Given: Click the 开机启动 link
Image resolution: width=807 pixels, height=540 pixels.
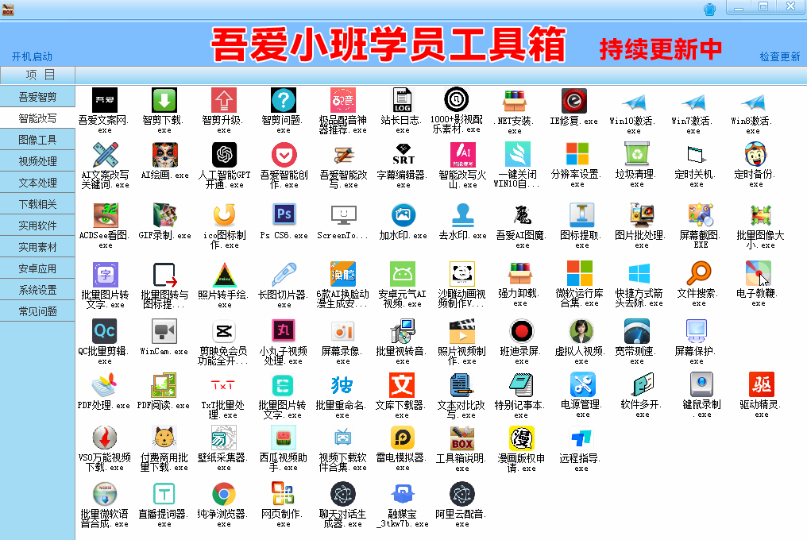Looking at the screenshot, I should pos(32,56).
